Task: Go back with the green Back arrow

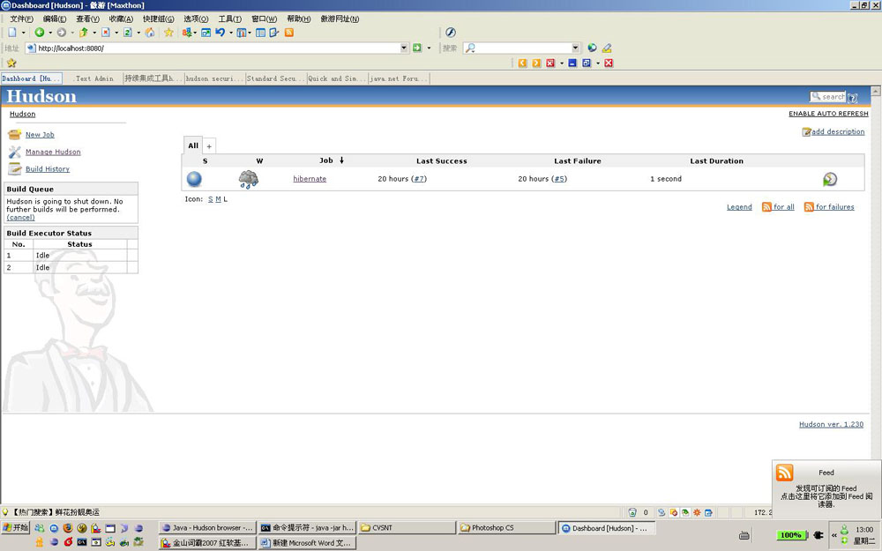Action: pos(40,33)
